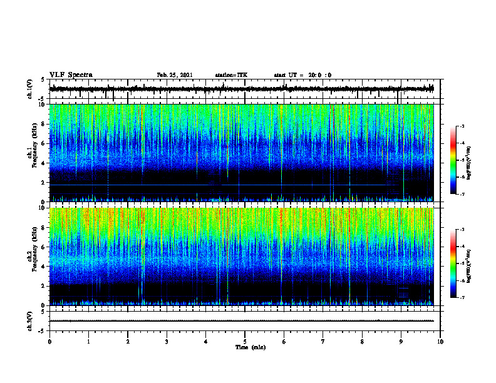Click the 'ch.1(V)' waveform axis label

(30, 89)
